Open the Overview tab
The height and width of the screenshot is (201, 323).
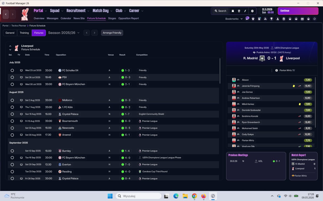(39, 18)
